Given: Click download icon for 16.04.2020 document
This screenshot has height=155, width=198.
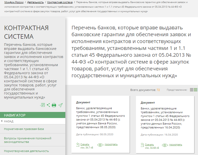Looking at the screenshot, I should point(142,145).
